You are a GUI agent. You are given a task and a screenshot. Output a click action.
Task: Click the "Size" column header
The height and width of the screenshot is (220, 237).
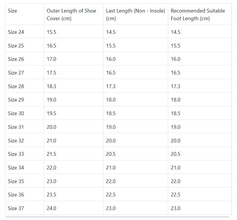13,11
